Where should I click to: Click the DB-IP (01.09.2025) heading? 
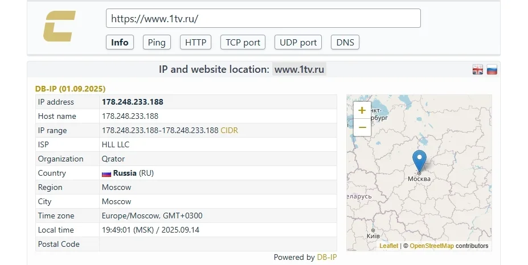point(71,89)
